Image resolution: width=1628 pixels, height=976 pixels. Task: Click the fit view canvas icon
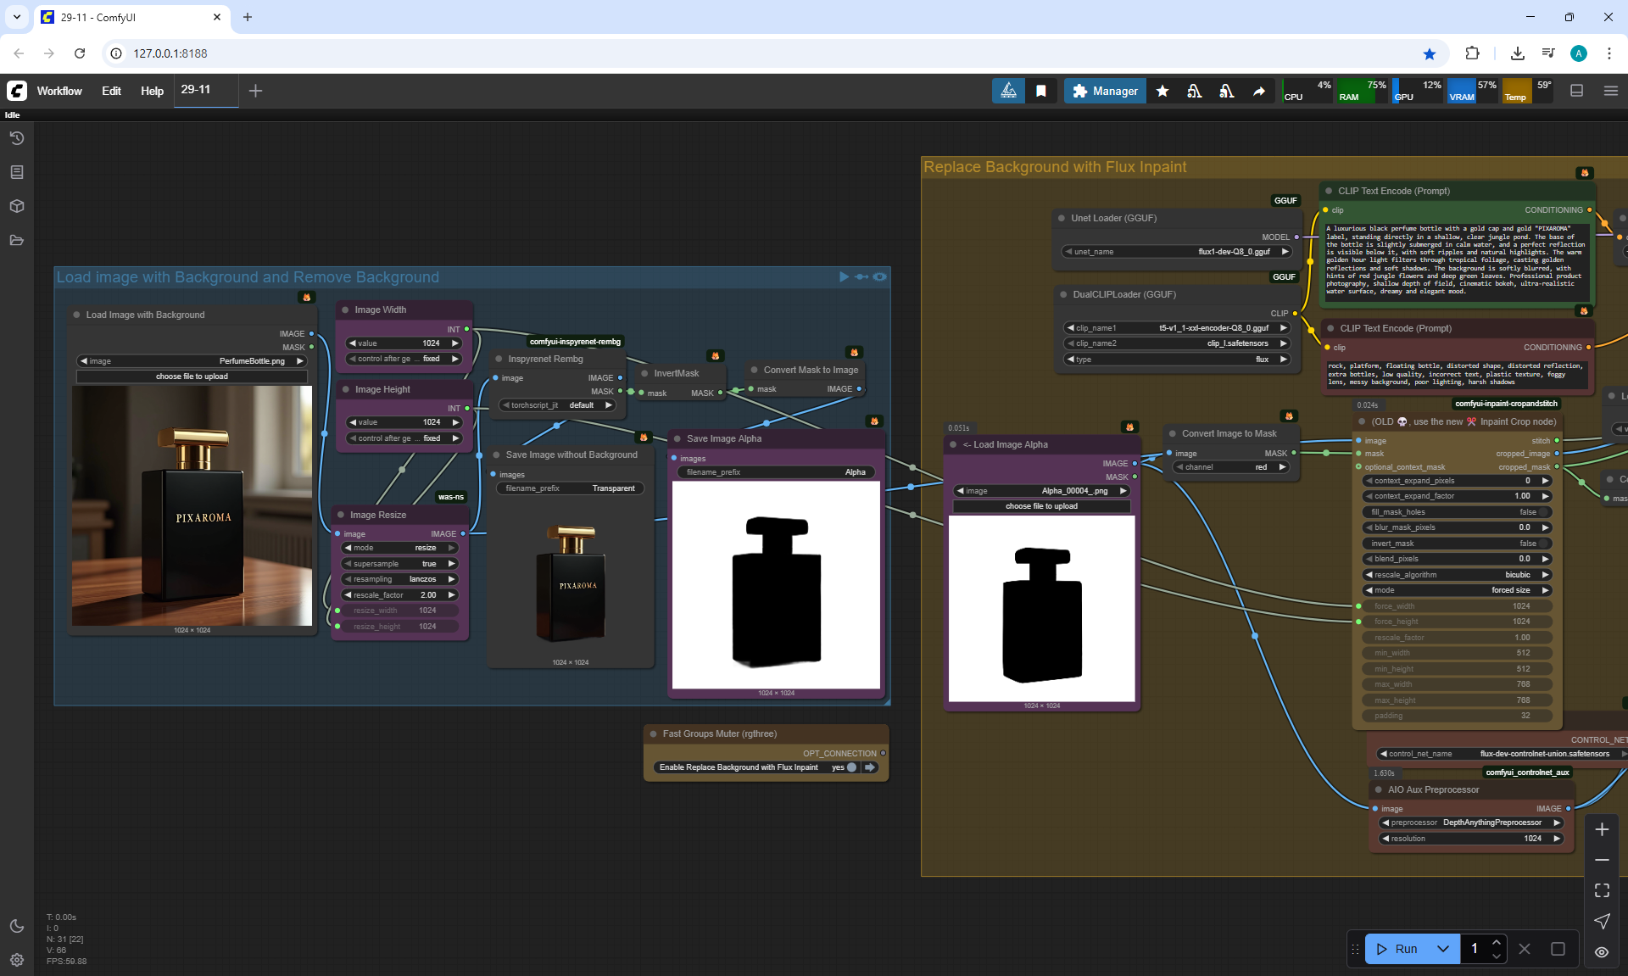click(x=1602, y=890)
